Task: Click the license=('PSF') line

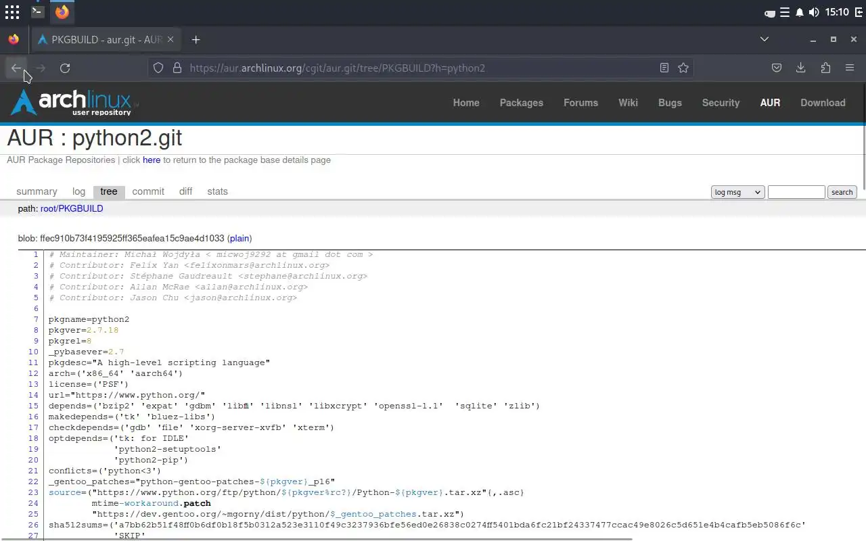Action: pos(89,385)
